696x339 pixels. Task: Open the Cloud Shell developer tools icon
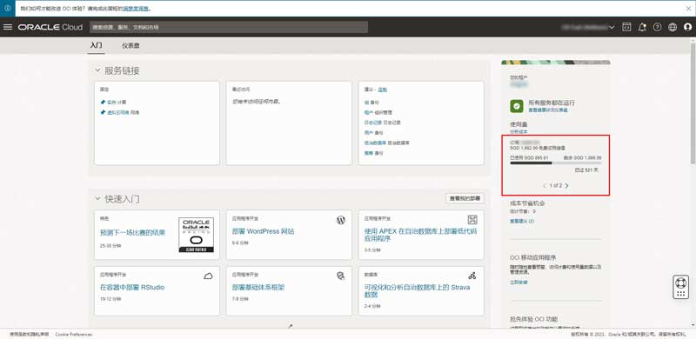[626, 27]
